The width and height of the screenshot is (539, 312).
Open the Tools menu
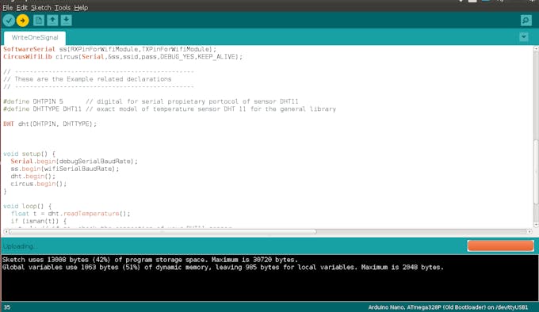(x=62, y=8)
